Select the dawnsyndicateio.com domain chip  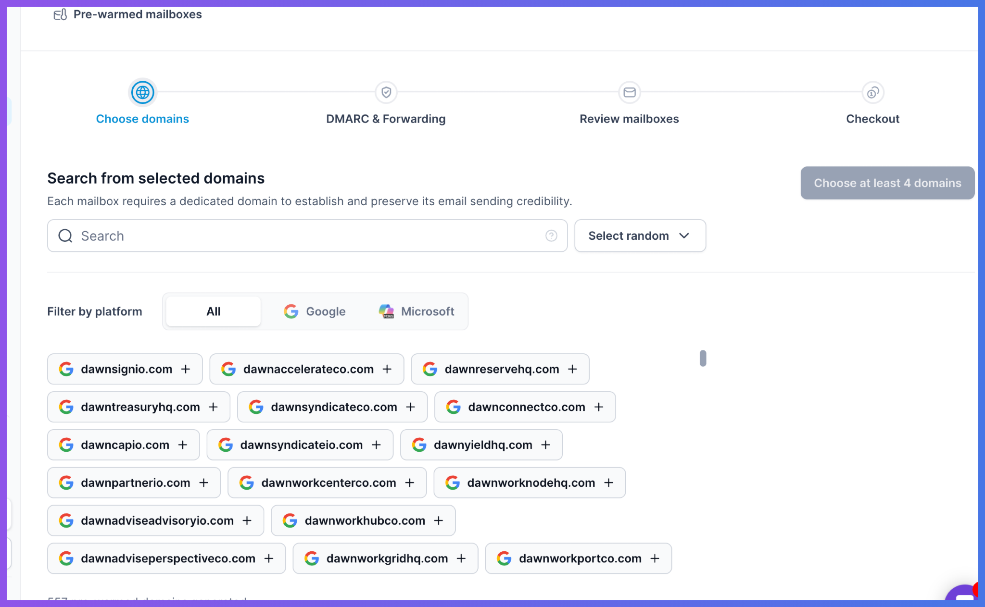click(300, 445)
